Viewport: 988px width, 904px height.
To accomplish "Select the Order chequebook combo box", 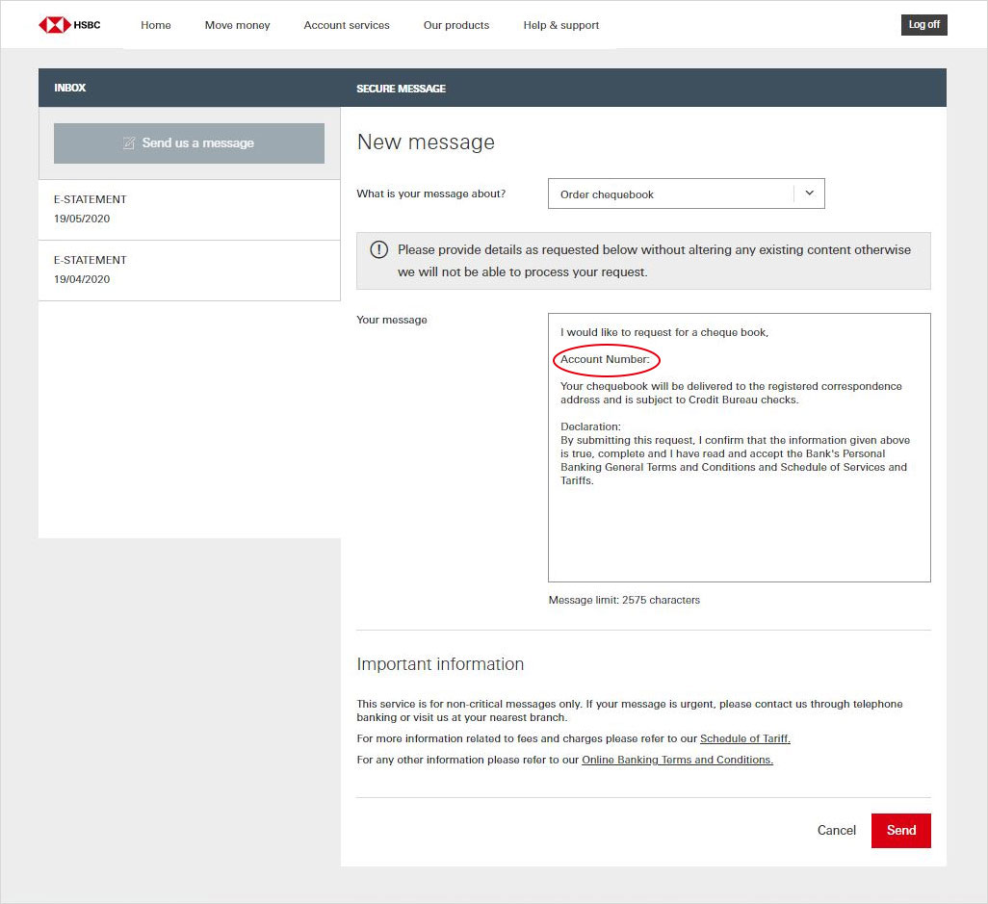I will tap(687, 194).
